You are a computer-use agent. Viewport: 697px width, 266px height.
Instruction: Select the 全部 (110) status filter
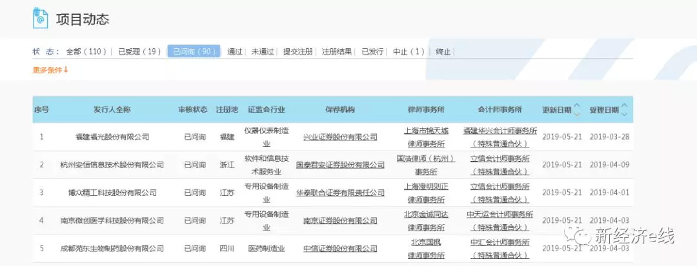pos(86,52)
